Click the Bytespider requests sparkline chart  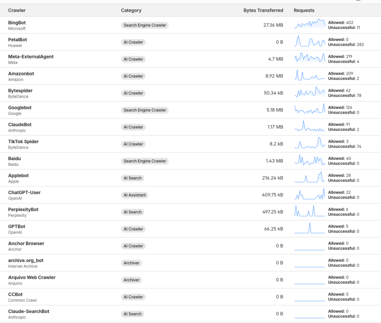310,92
